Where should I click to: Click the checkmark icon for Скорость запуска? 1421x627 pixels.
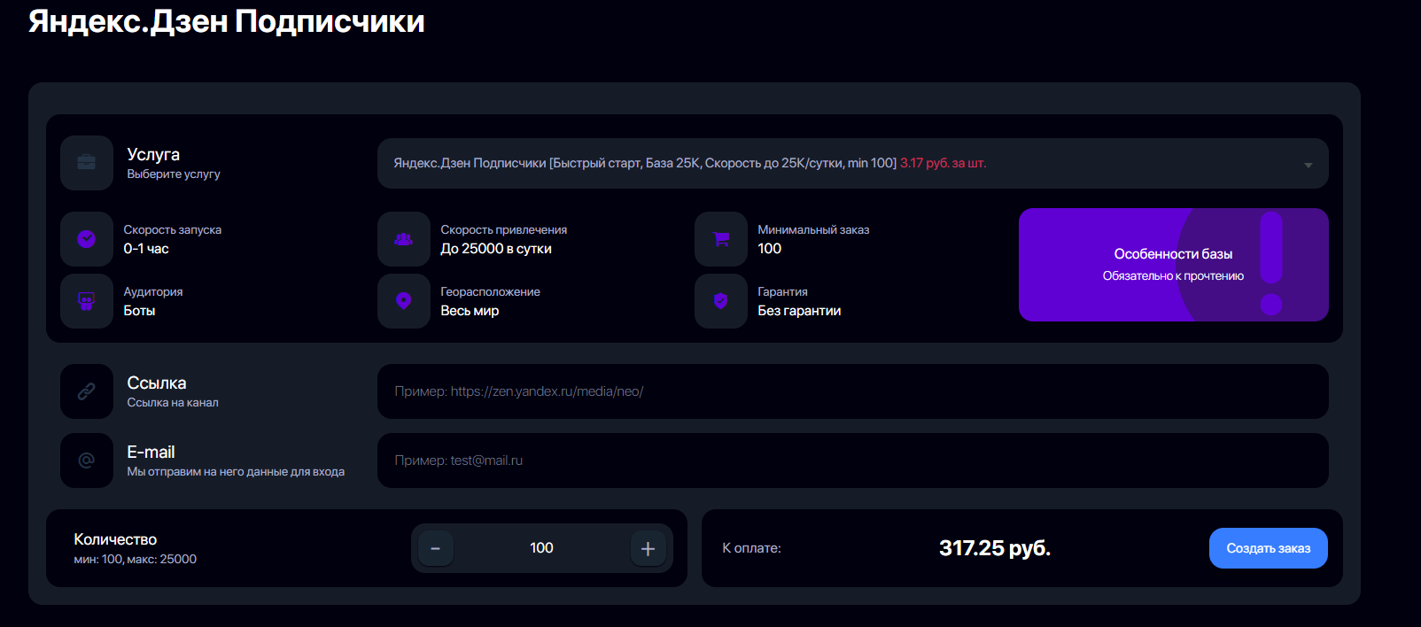pos(87,238)
